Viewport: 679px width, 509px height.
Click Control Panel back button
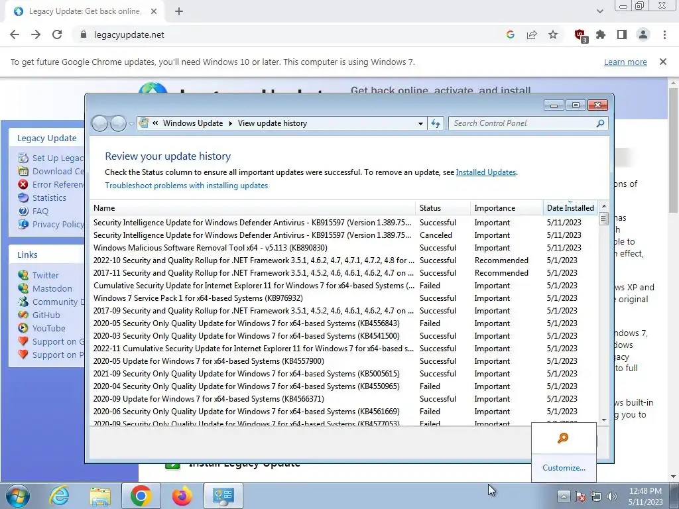click(99, 123)
